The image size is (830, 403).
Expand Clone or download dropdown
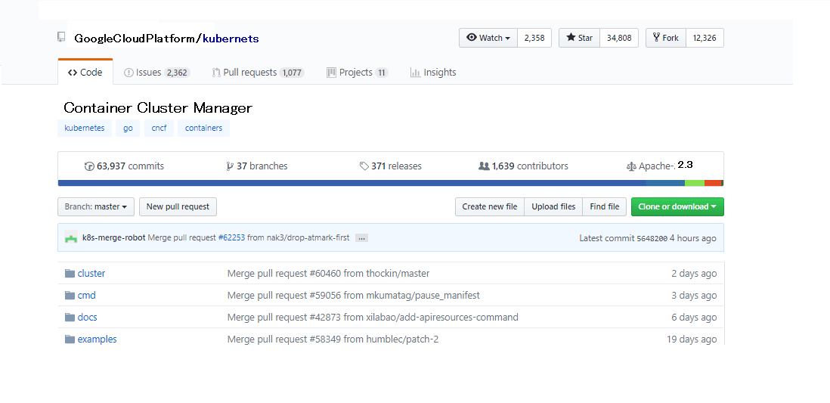[677, 206]
